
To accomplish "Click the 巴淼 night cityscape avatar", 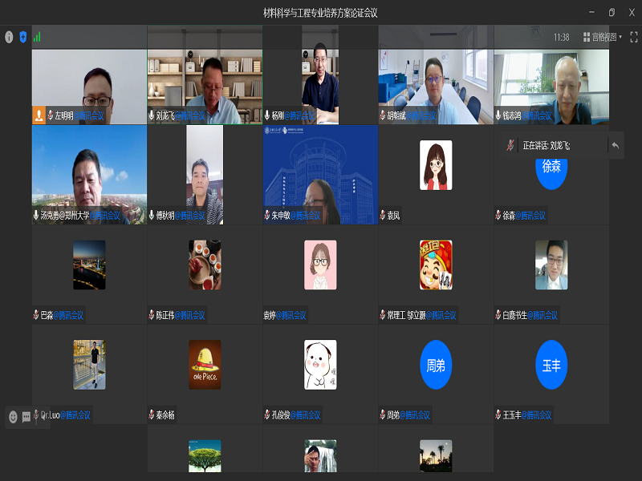I will tap(89, 265).
